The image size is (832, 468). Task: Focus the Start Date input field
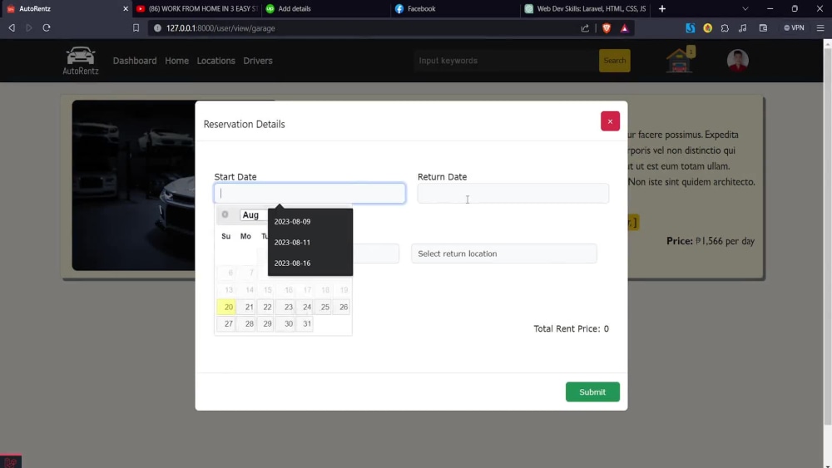310,194
